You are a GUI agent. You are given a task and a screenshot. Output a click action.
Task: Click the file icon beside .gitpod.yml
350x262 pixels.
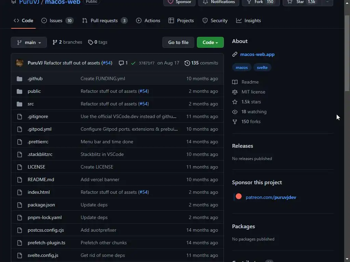coord(19,129)
